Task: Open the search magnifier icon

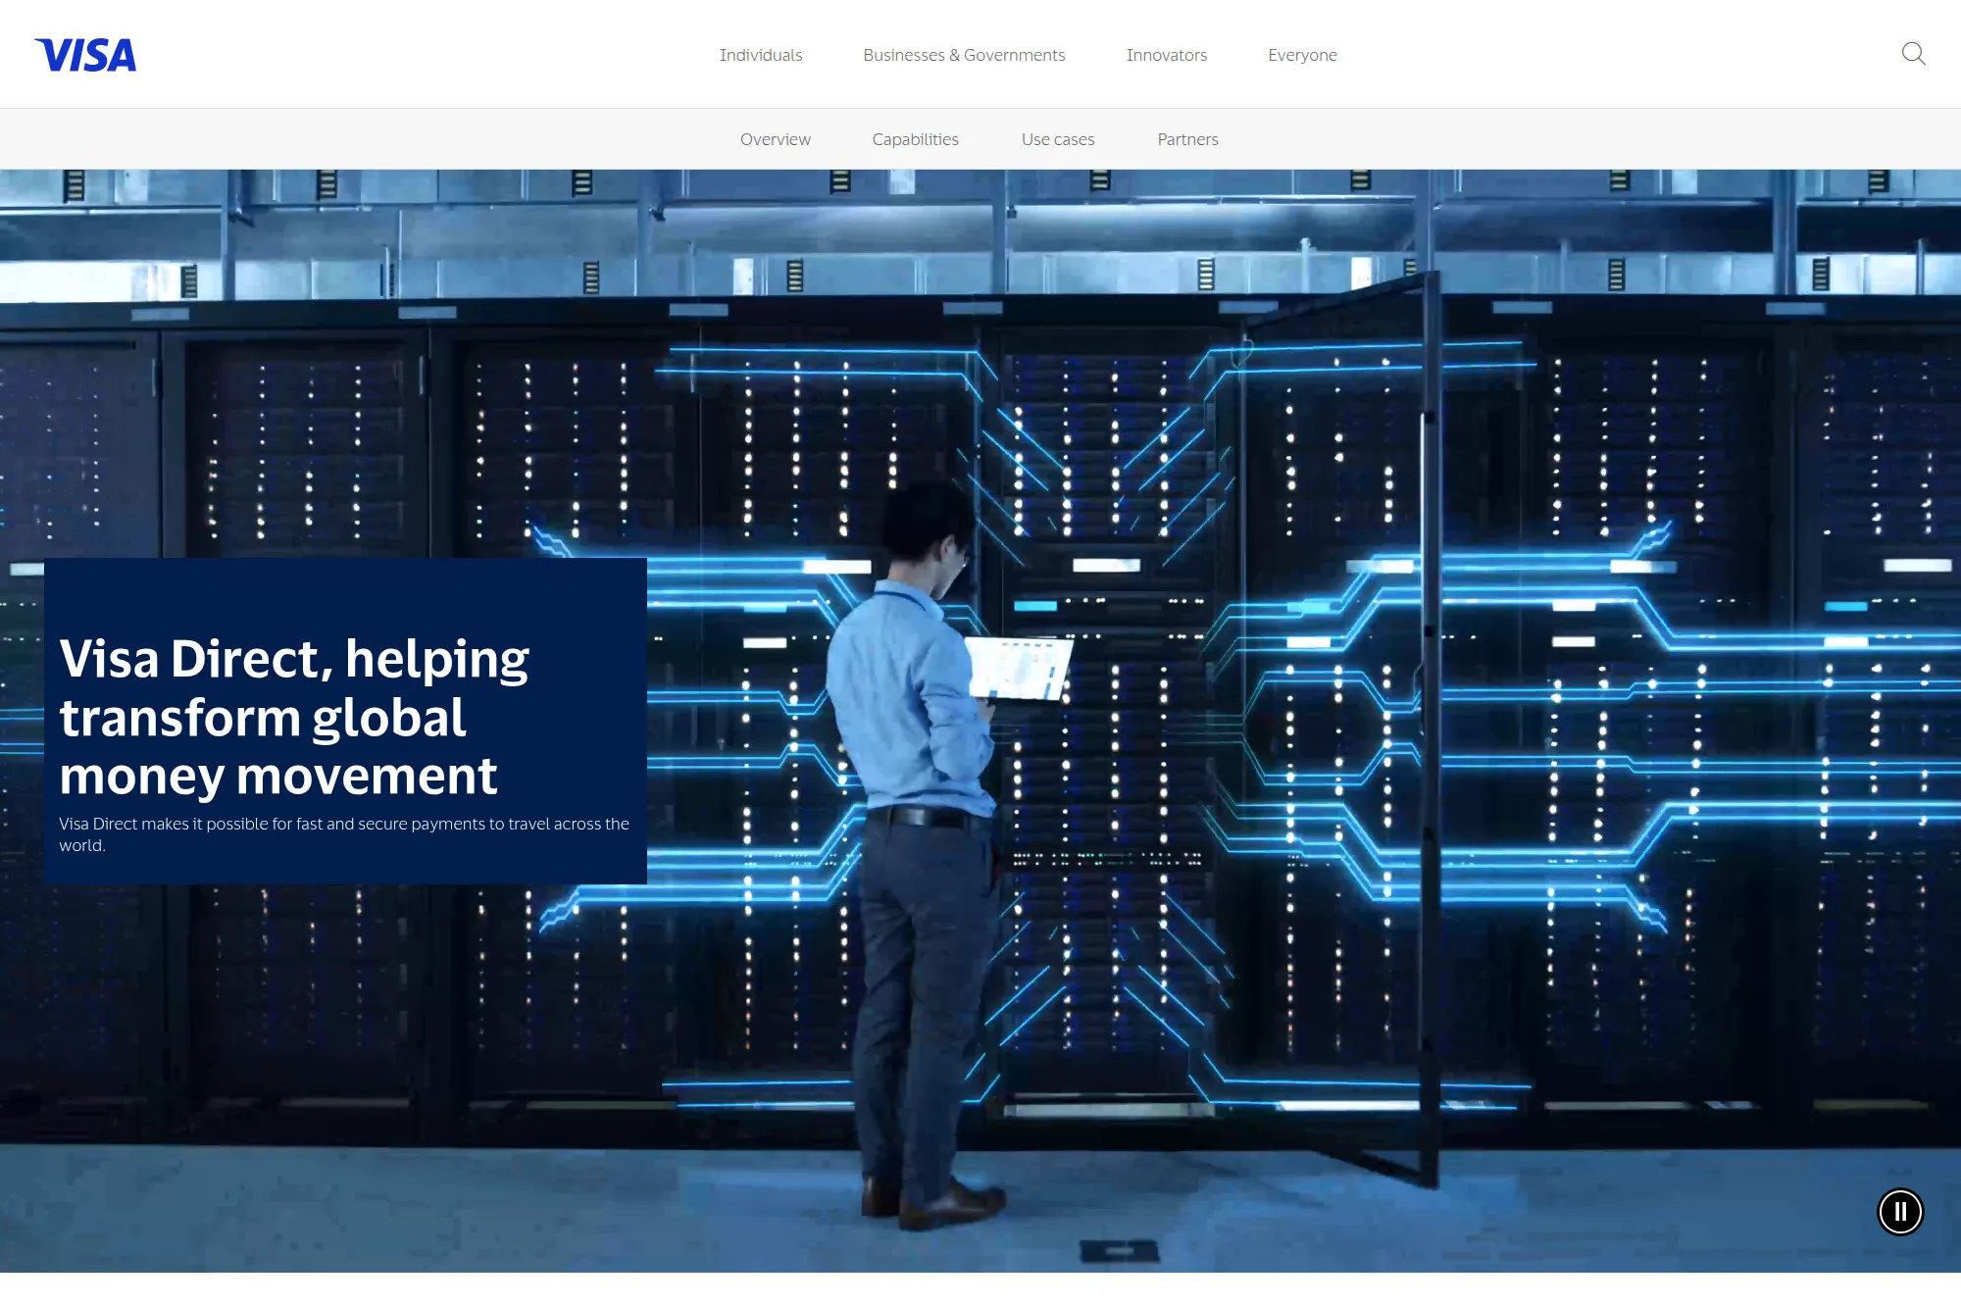Action: (x=1913, y=54)
